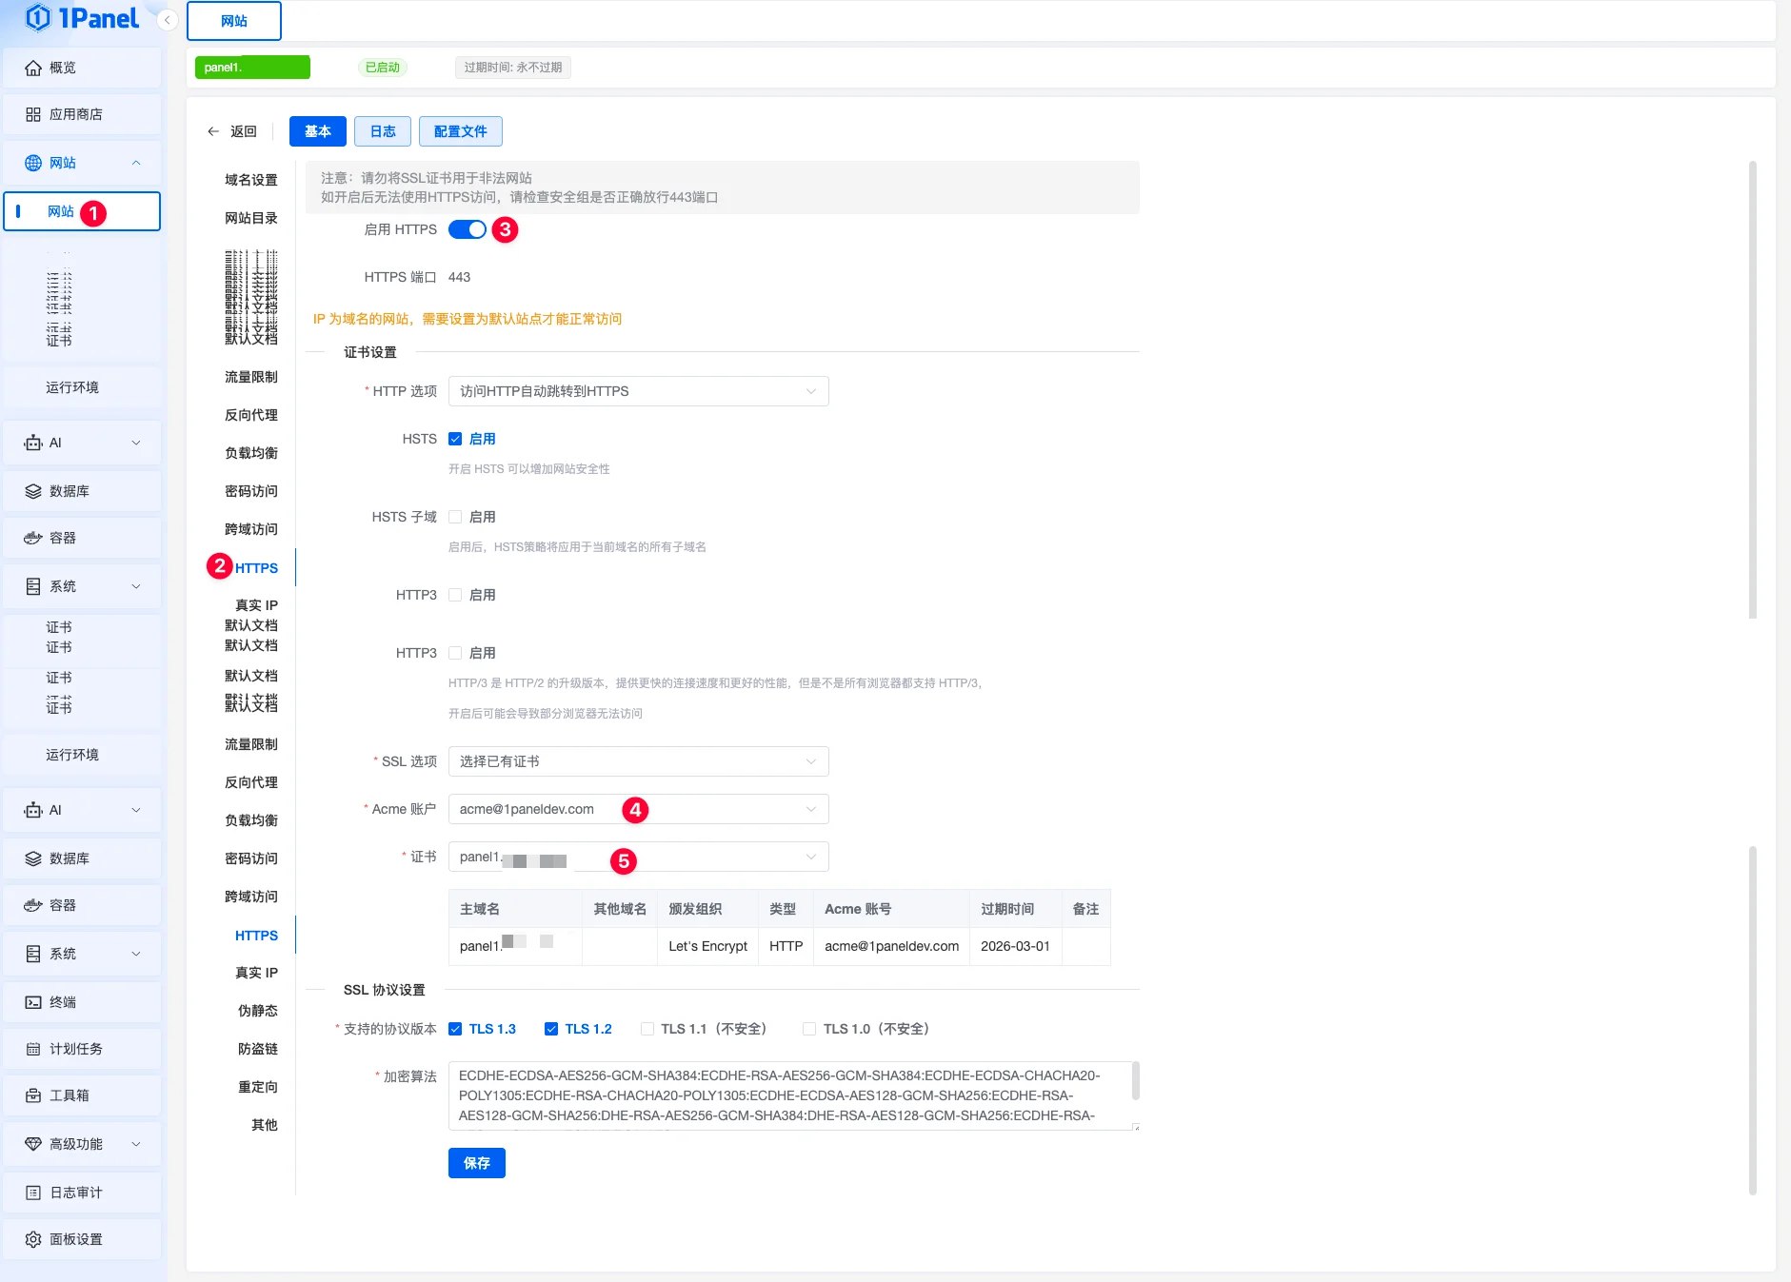1791x1282 pixels.
Task: Click the 日志审计 log audit icon
Action: click(x=33, y=1193)
